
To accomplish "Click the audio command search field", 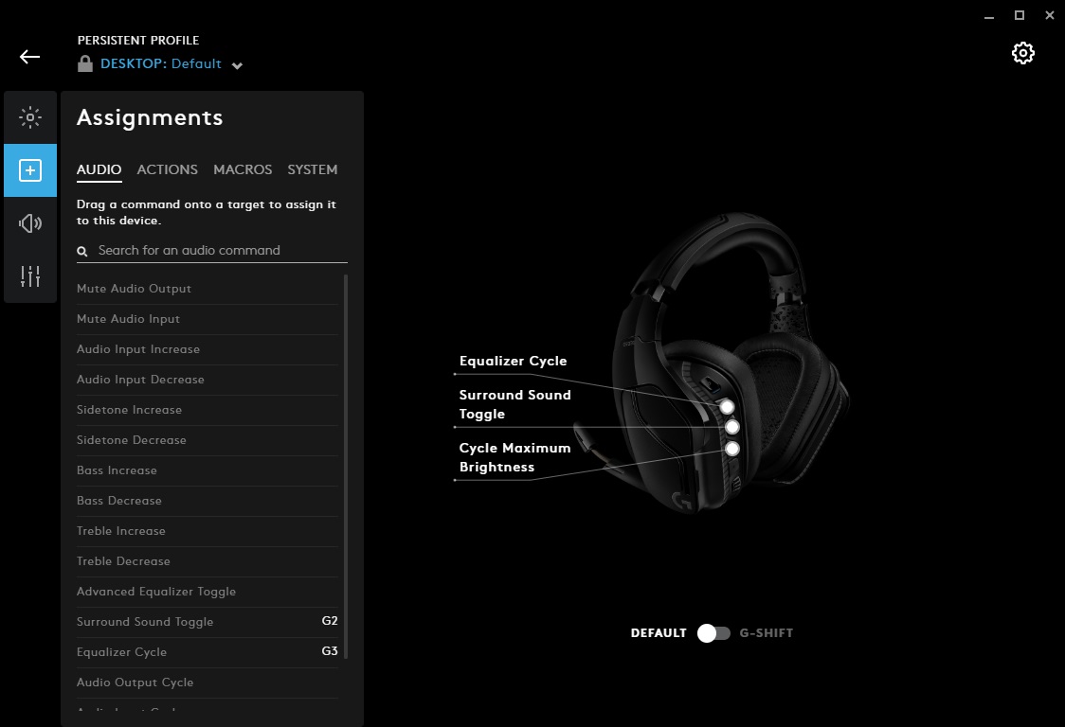I will 218,251.
